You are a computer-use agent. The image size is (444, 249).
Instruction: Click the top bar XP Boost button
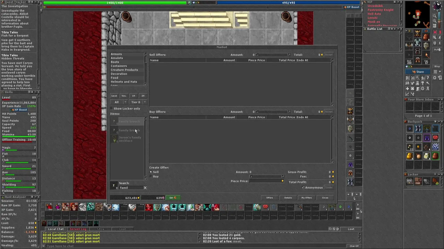pyautogui.click(x=351, y=7)
